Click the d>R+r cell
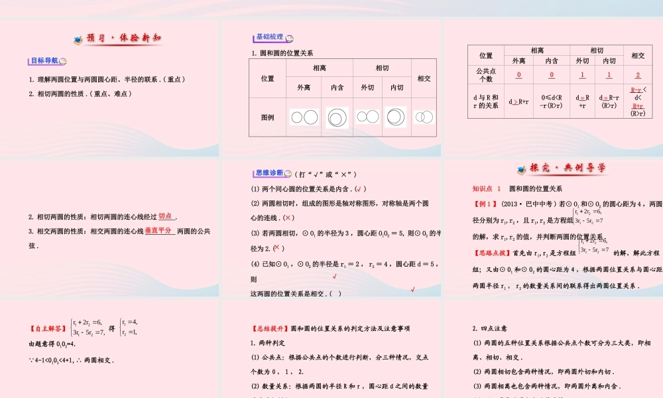The height and width of the screenshot is (398, 663). click(518, 101)
